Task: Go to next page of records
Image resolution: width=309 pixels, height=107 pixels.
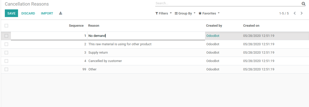Action: pos(302,13)
